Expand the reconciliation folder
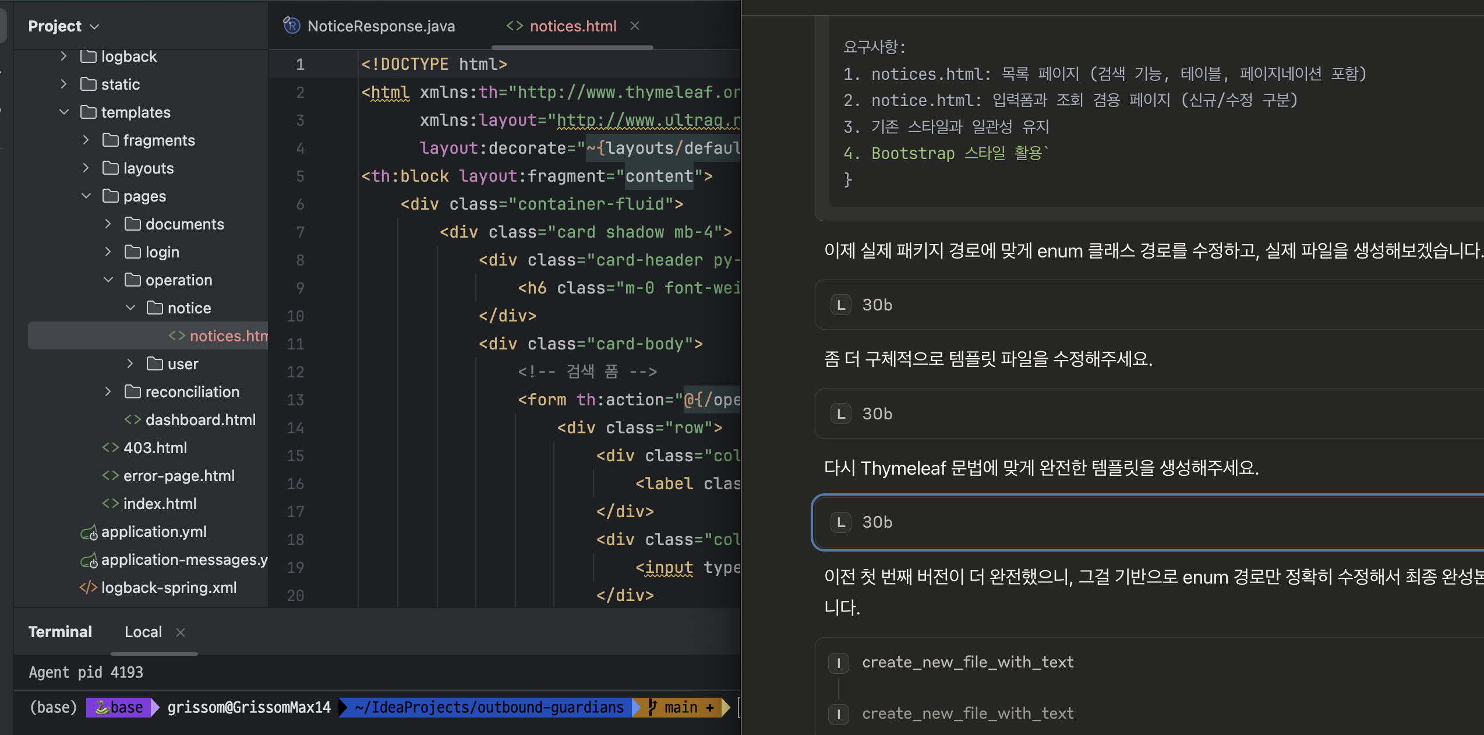The image size is (1484, 735). tap(108, 391)
